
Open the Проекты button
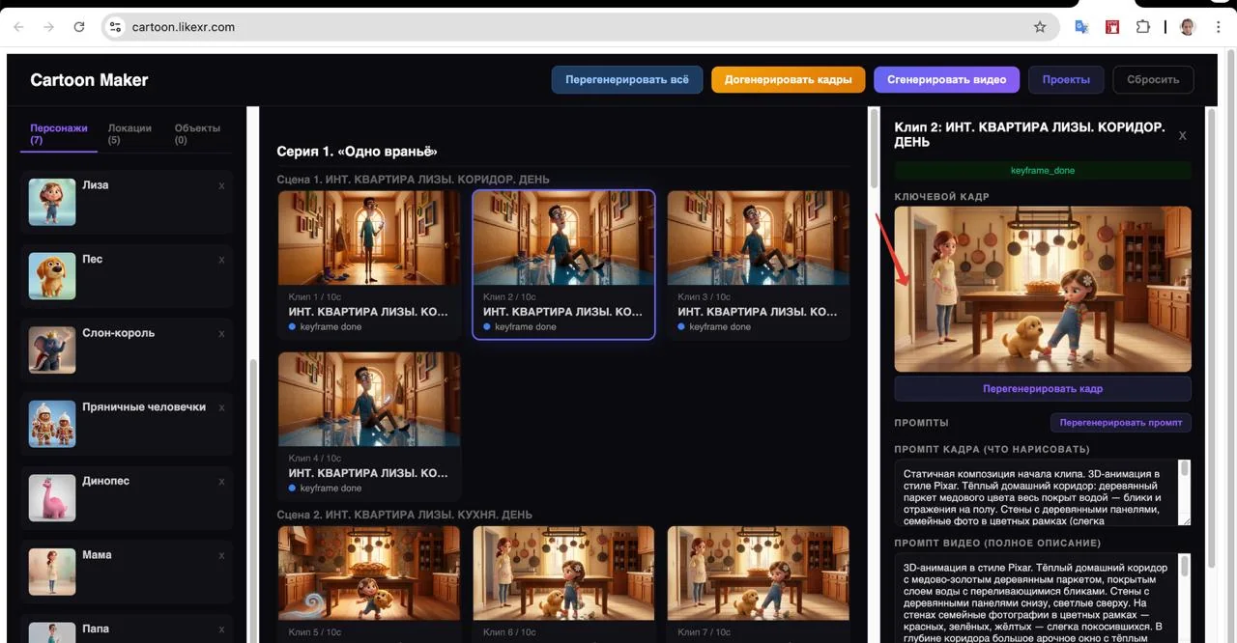coord(1066,79)
